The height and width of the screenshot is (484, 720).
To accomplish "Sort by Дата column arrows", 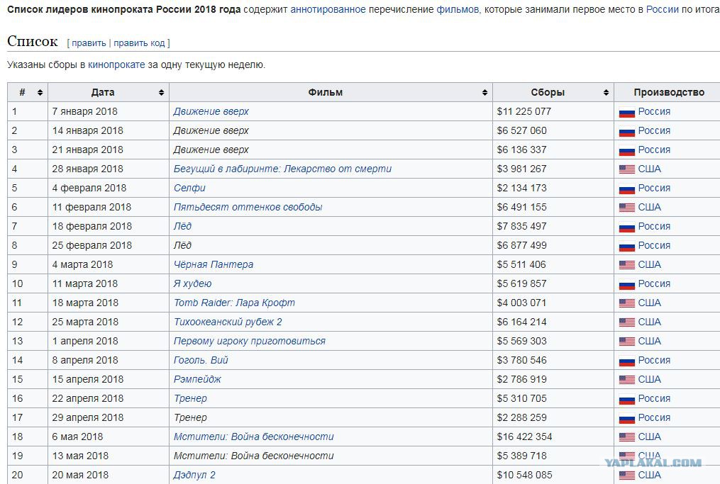I will point(161,93).
